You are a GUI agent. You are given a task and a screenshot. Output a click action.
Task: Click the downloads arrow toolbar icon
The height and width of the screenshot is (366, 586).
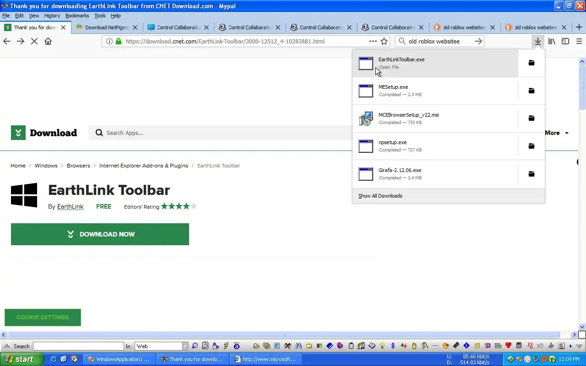coord(537,41)
